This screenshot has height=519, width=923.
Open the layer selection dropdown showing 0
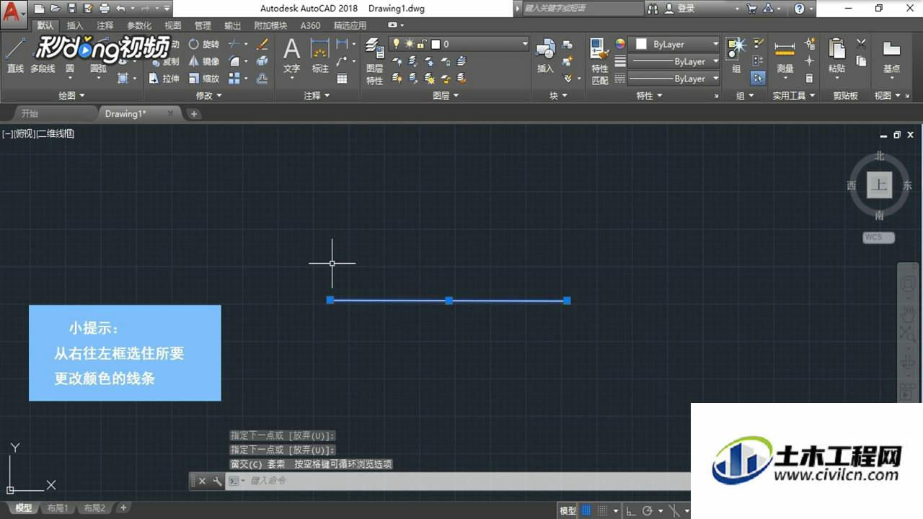click(x=459, y=44)
